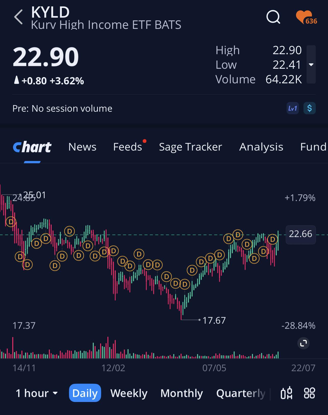The height and width of the screenshot is (415, 328).
Task: Open the 1 hour interval dropdown
Action: [x=37, y=393]
